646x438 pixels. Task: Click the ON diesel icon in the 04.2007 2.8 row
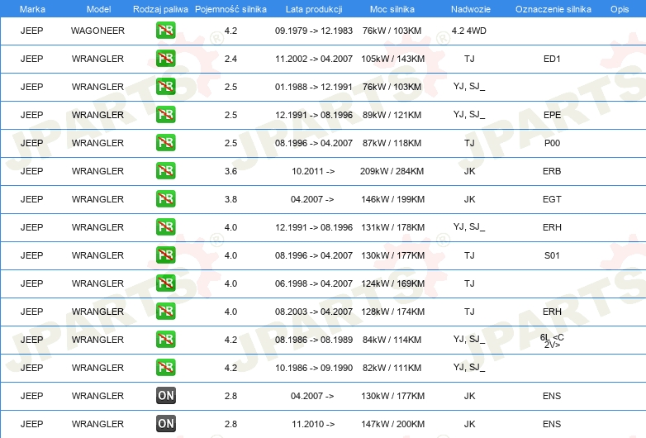point(165,396)
